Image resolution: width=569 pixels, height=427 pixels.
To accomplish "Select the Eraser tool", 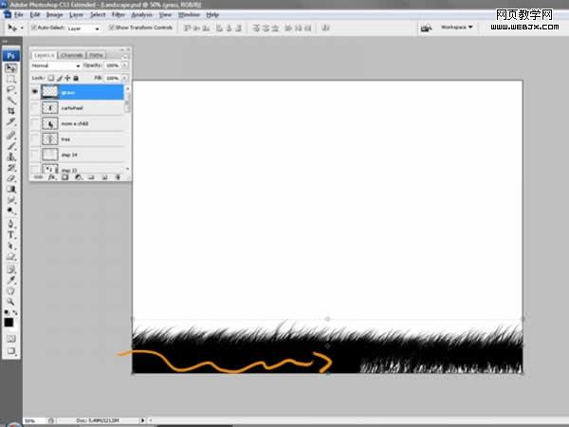I will (10, 178).
